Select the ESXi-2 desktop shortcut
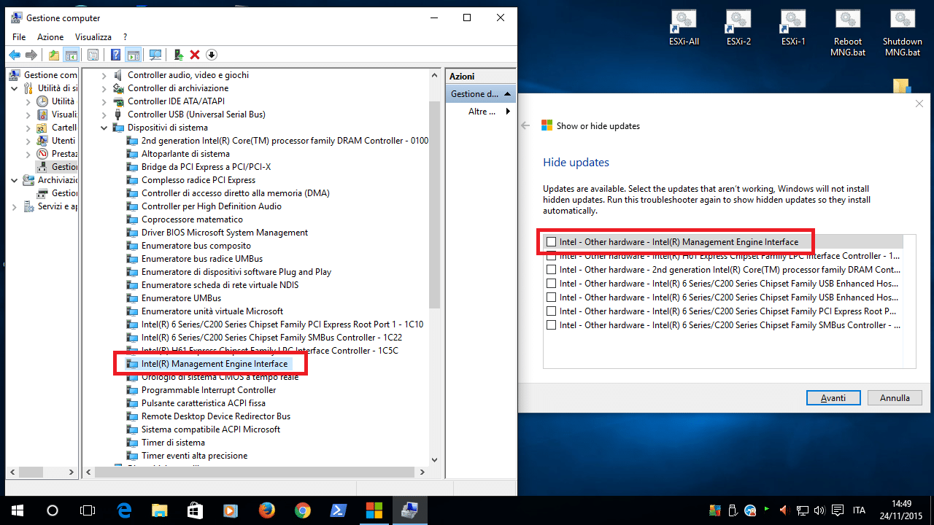This screenshot has width=934, height=525. (x=738, y=29)
